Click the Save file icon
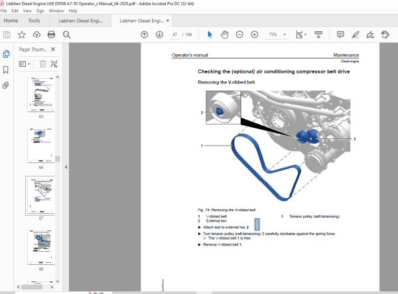This screenshot has height=294, width=398. pos(7,34)
